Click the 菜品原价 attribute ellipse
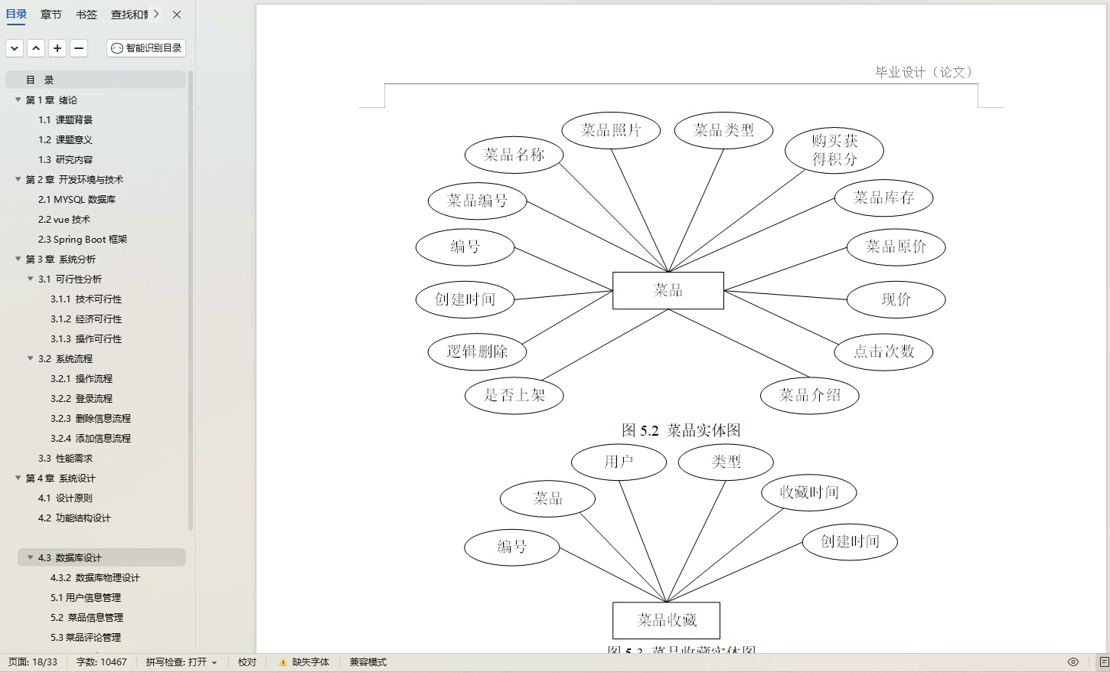This screenshot has width=1110, height=673. coord(896,247)
